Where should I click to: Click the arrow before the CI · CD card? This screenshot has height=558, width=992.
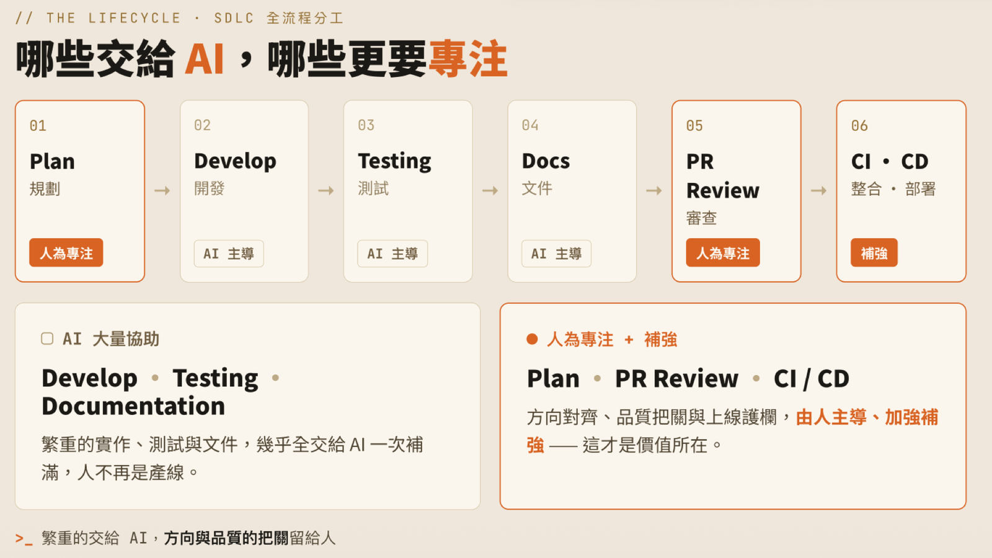818,190
